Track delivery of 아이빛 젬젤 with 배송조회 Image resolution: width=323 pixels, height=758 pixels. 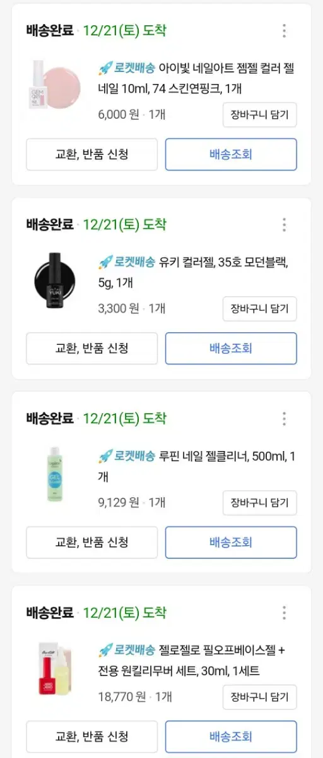pyautogui.click(x=231, y=154)
